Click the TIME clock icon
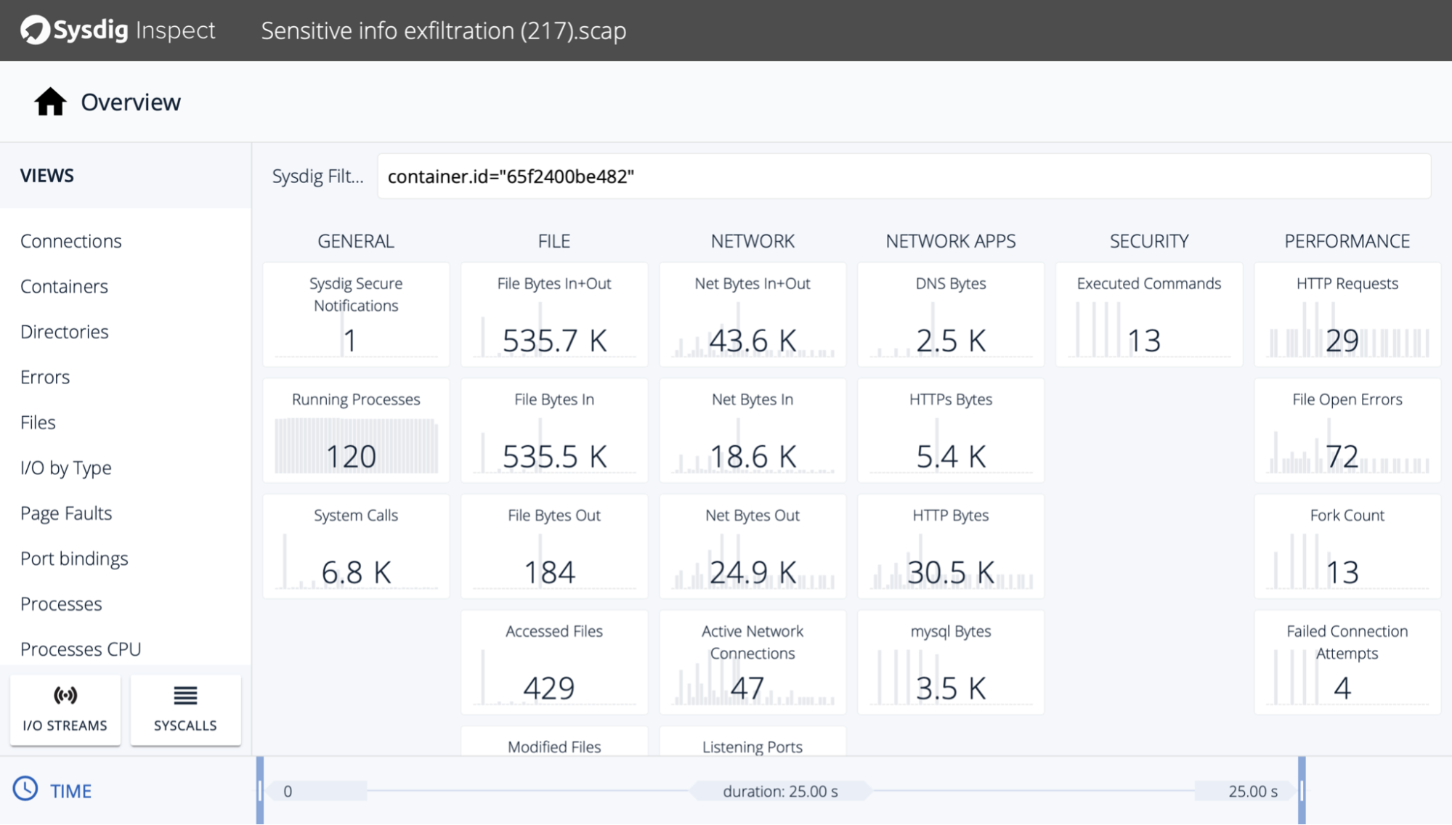Screen dimensions: 1452x825 coord(25,789)
